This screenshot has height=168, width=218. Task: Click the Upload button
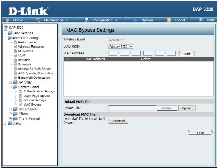(x=187, y=108)
